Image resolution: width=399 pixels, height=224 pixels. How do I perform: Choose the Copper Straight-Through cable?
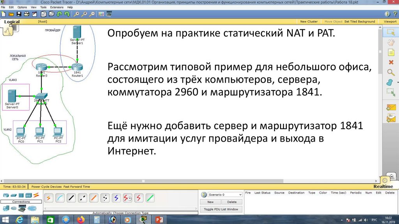click(71, 198)
